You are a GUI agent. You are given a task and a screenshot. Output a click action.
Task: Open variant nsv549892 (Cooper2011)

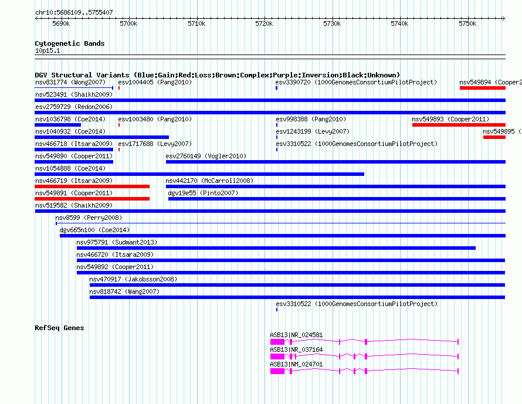(115, 267)
